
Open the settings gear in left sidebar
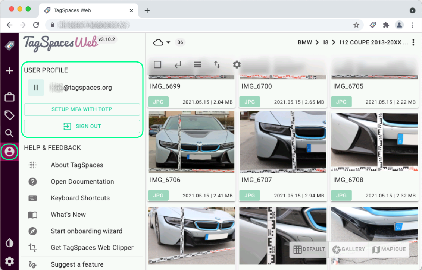[x=9, y=261]
